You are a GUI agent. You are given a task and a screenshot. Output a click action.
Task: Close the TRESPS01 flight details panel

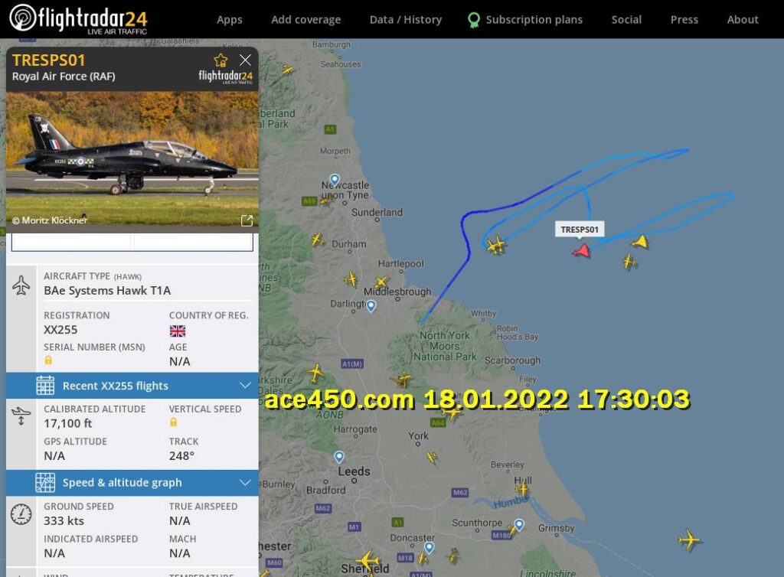click(245, 60)
